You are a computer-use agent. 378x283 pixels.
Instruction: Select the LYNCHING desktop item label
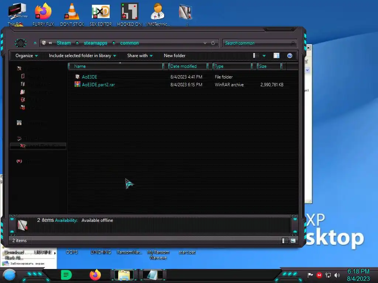[101, 252]
